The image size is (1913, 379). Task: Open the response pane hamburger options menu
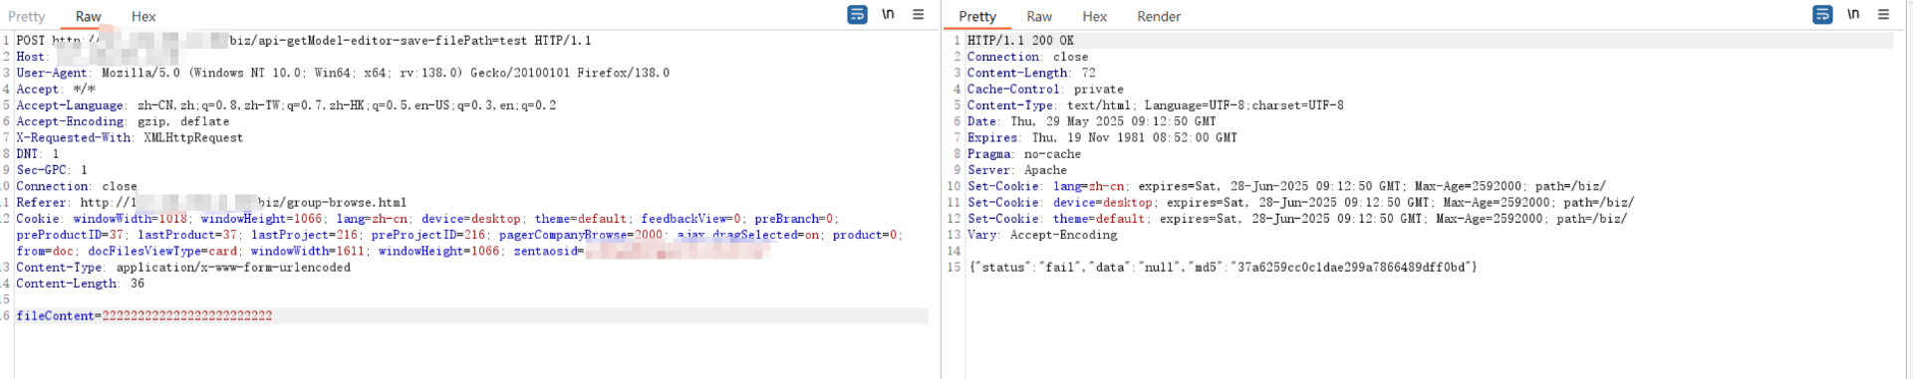(x=1884, y=15)
